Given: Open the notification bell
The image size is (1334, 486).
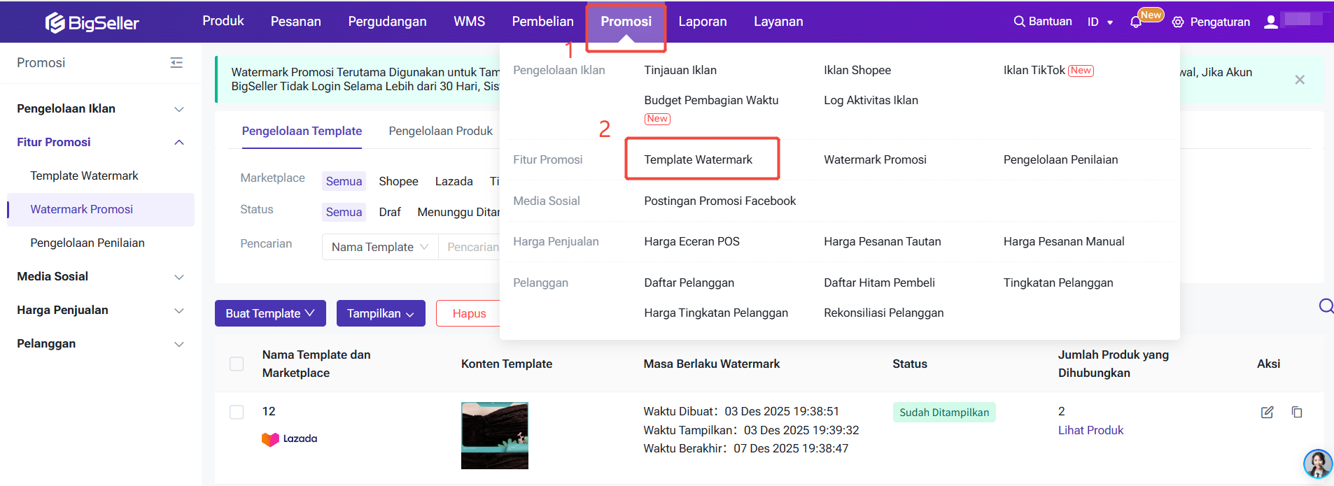Looking at the screenshot, I should pyautogui.click(x=1135, y=22).
